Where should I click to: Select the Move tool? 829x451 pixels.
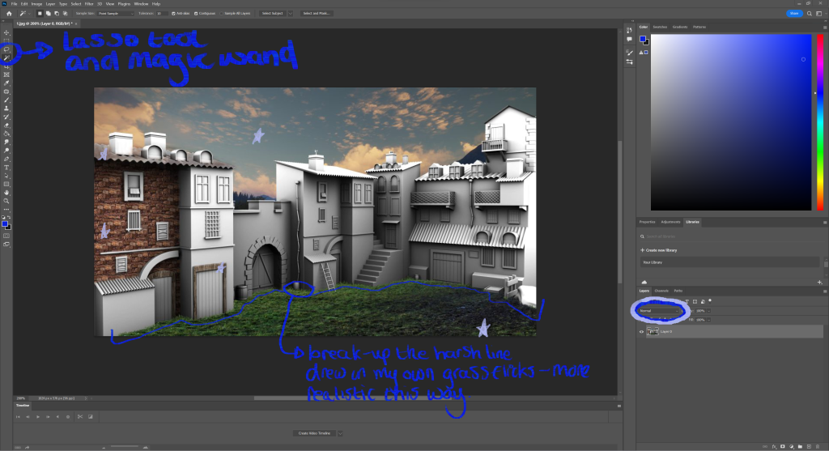point(6,32)
